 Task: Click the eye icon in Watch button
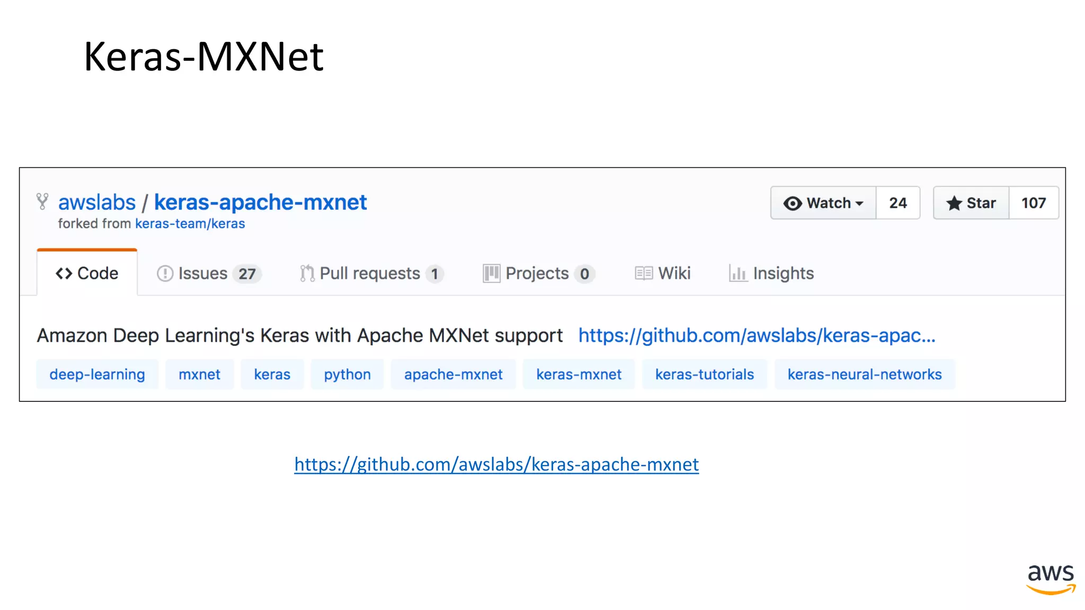click(793, 203)
